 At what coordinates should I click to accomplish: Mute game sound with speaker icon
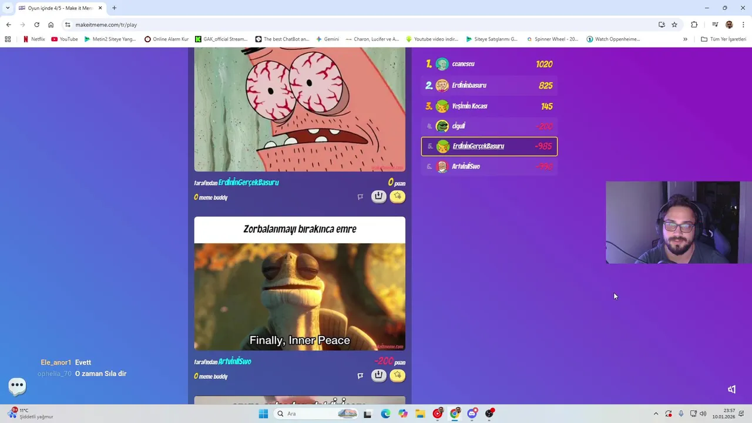(x=731, y=390)
